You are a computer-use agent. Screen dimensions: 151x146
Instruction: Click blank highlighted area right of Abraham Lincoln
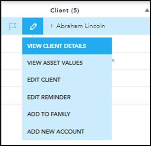point(128,26)
